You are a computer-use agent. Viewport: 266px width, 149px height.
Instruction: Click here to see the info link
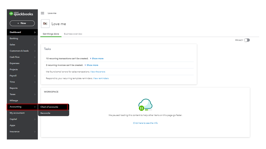point(145,123)
